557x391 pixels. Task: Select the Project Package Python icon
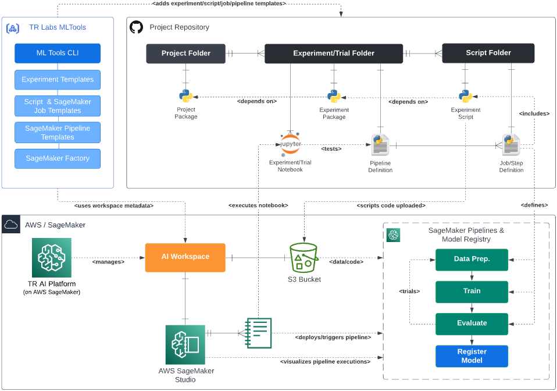[x=186, y=97]
